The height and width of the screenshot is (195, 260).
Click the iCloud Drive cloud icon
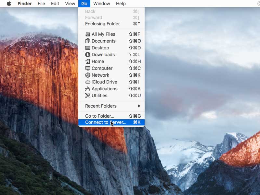(87, 82)
